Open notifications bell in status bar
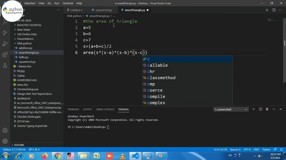The height and width of the screenshot is (160, 286). point(282,149)
